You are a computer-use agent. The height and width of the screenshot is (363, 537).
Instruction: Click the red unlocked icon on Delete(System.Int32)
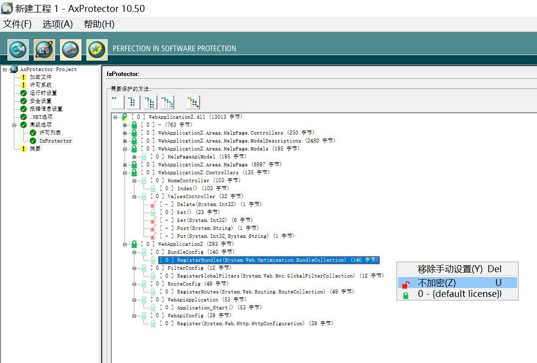click(x=153, y=204)
